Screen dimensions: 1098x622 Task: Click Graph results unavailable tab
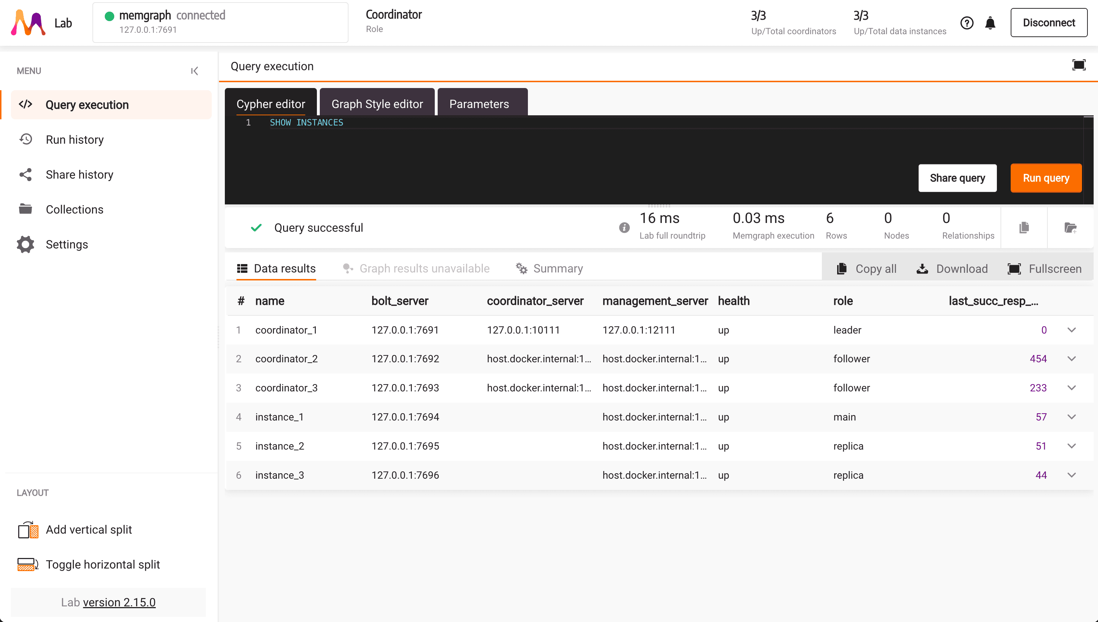pyautogui.click(x=416, y=268)
